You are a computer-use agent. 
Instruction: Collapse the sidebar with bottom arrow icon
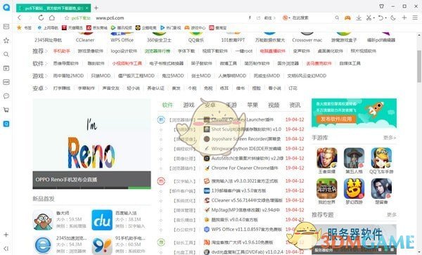[6, 249]
